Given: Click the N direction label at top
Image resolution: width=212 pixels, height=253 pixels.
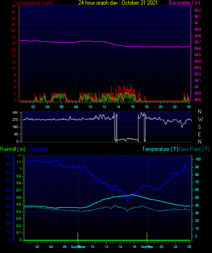Looking at the screenshot, I should pos(200,112).
